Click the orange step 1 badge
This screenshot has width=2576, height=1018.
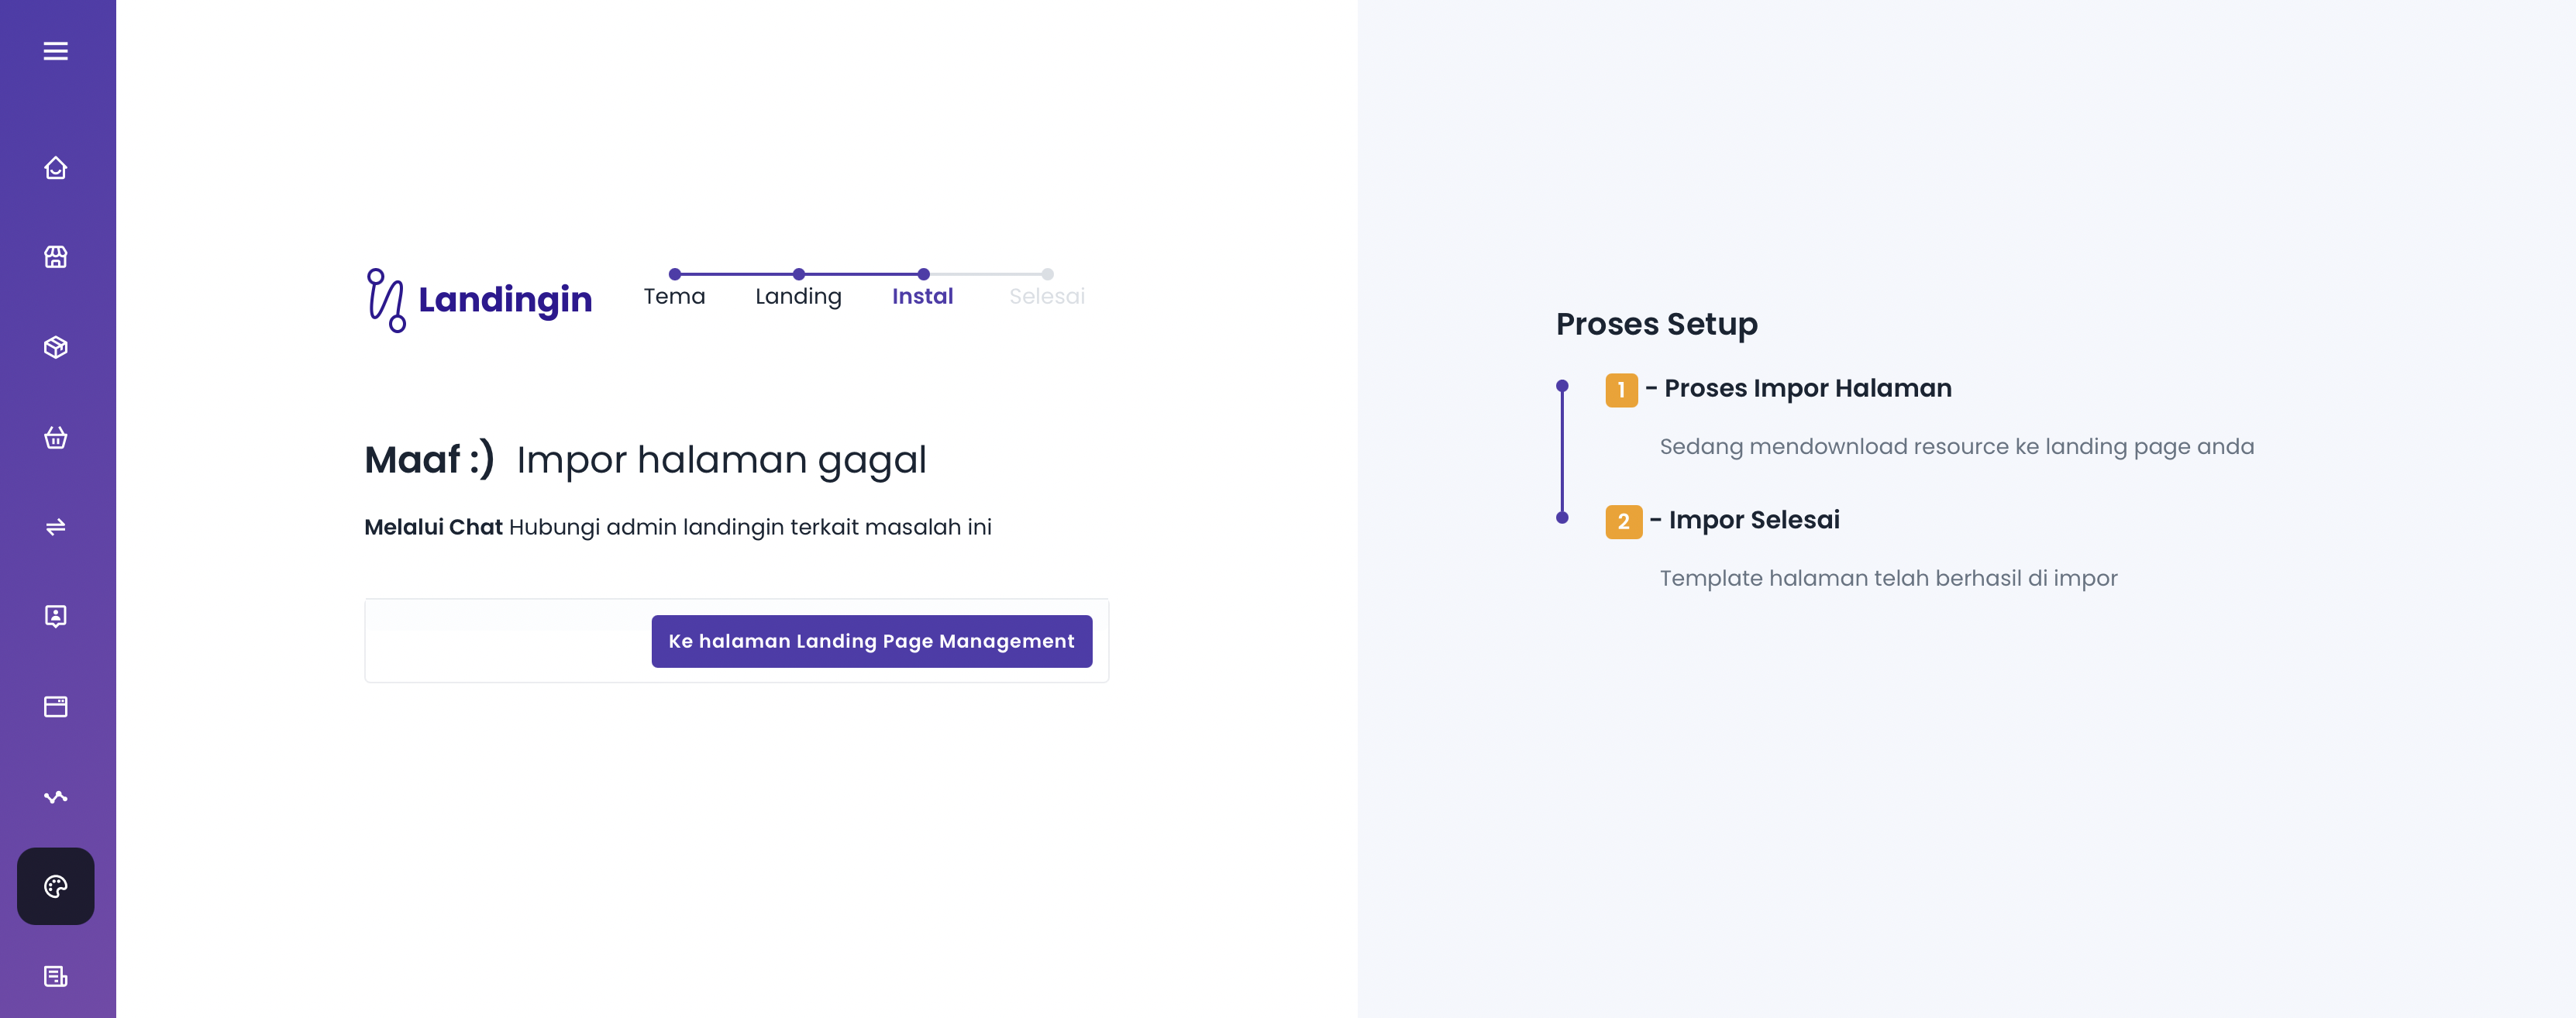pyautogui.click(x=1621, y=390)
